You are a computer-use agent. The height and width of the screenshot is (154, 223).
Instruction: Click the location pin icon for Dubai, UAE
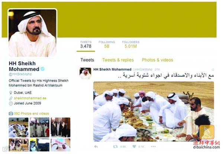click(x=10, y=93)
